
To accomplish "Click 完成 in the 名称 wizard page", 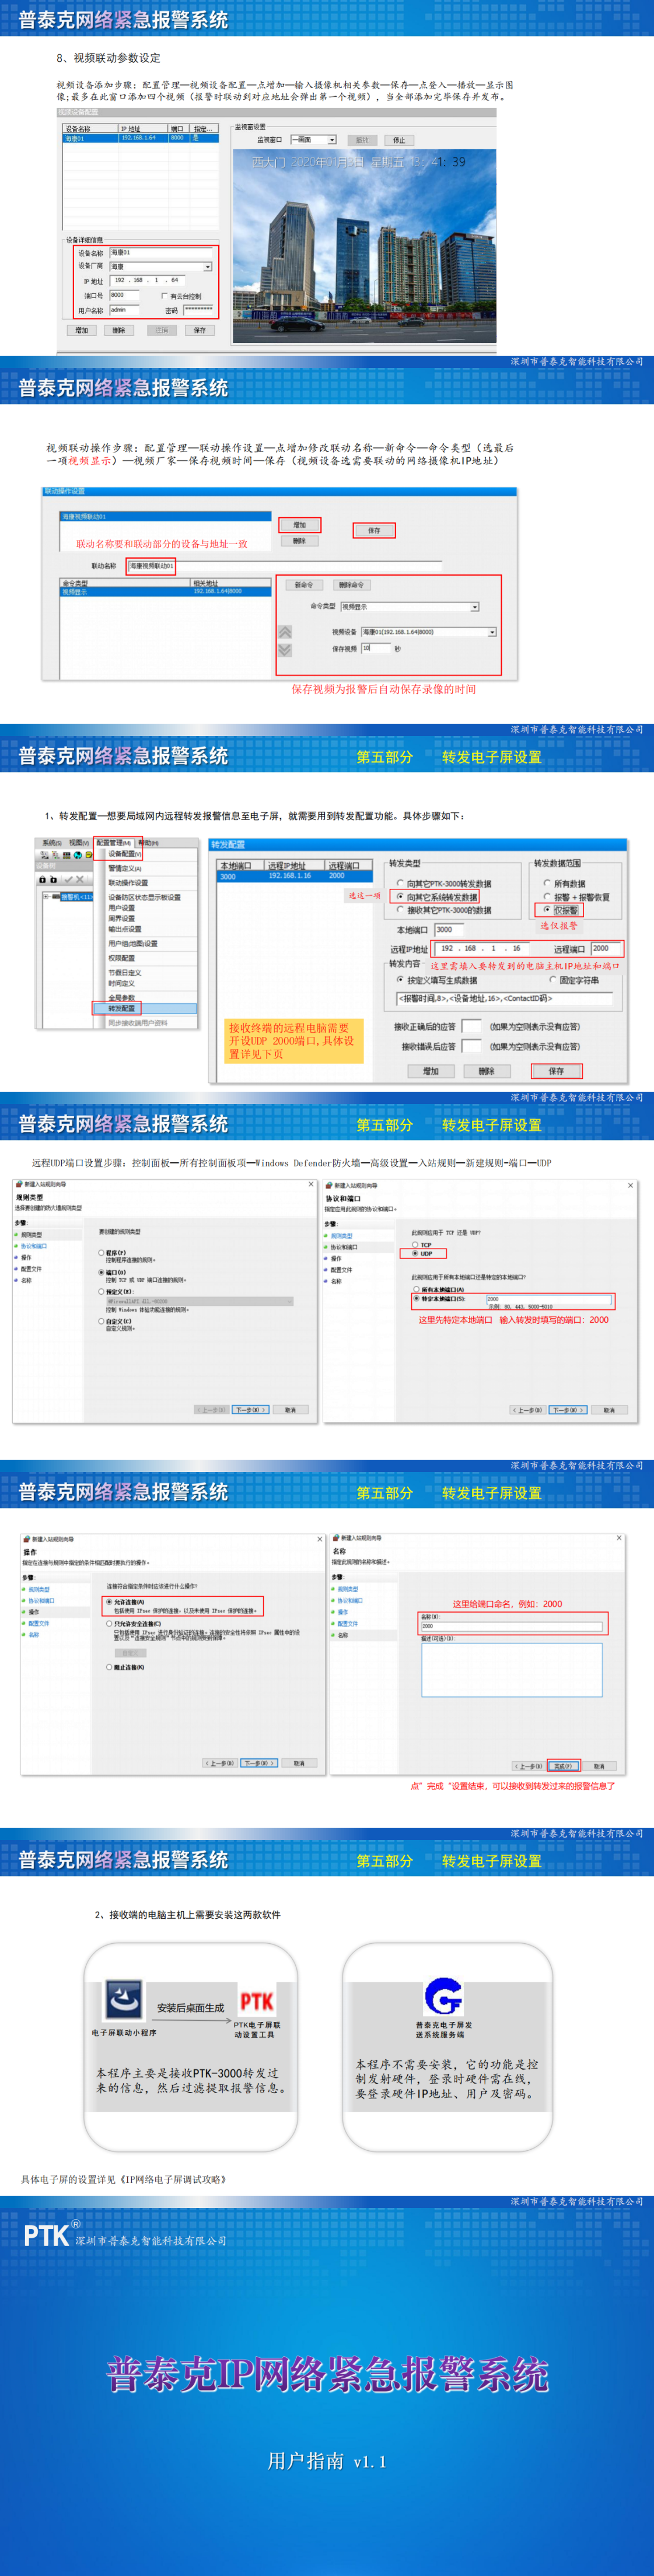I will click(562, 1766).
